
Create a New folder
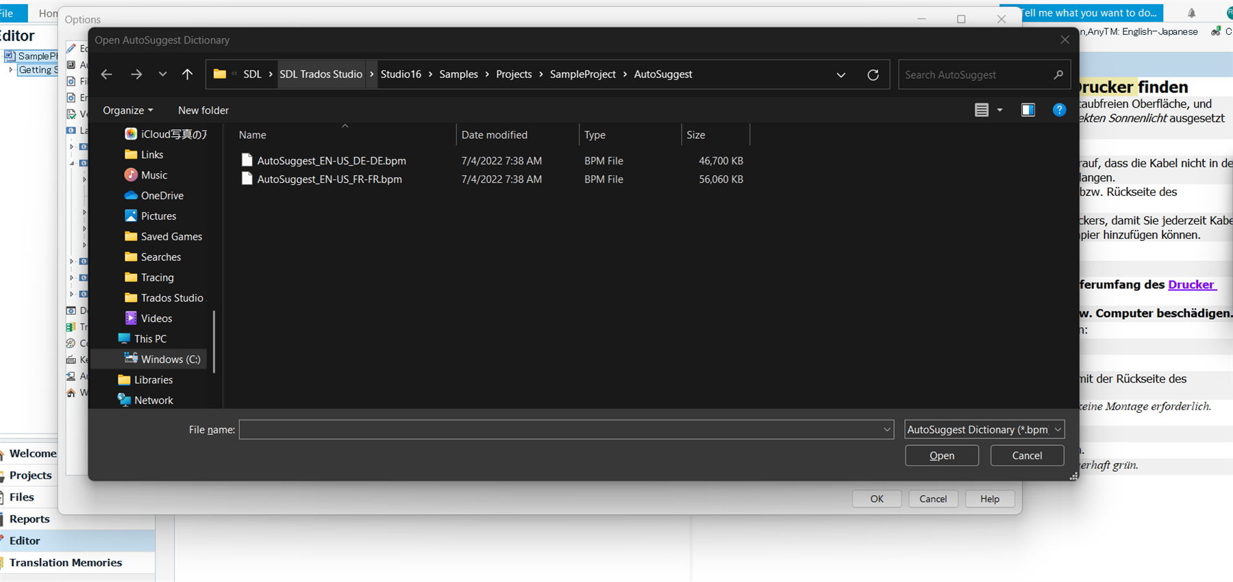(203, 110)
